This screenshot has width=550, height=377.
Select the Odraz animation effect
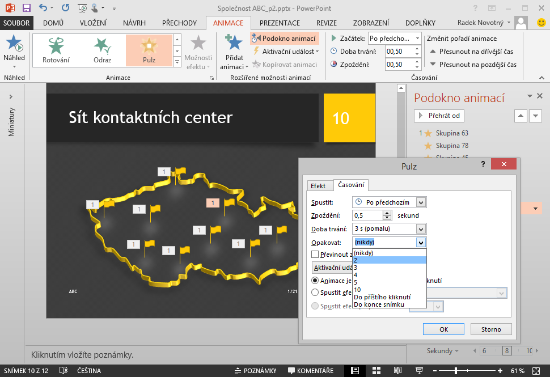click(103, 50)
